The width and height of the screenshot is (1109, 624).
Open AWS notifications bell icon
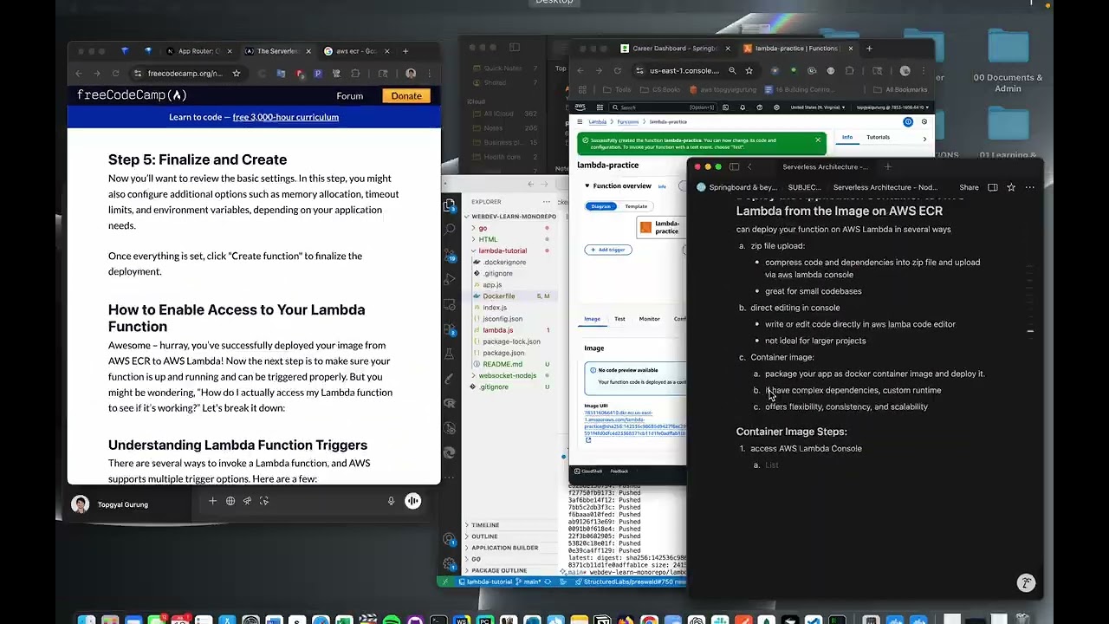tap(743, 107)
